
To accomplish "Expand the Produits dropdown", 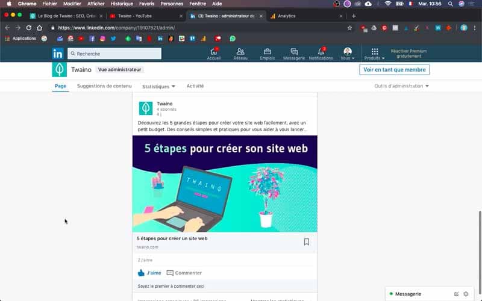I will [x=374, y=54].
